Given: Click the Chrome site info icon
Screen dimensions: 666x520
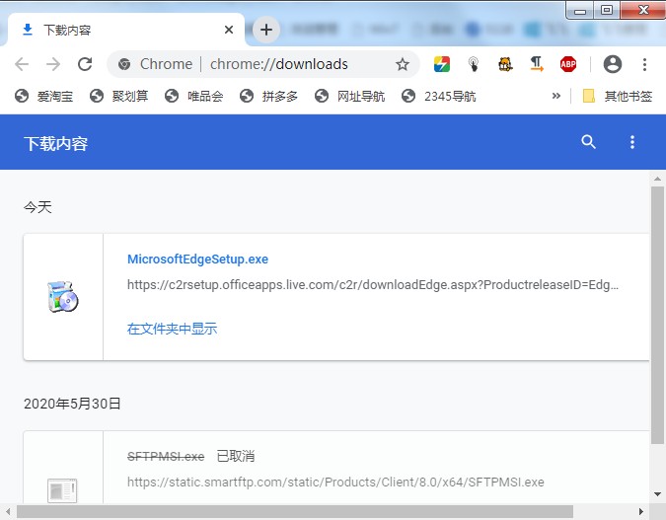Looking at the screenshot, I should [124, 64].
